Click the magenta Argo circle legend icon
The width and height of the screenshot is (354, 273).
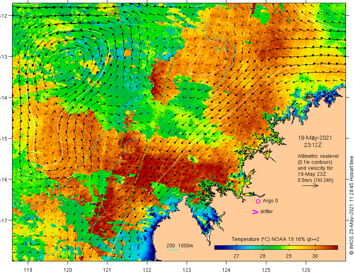(x=258, y=201)
